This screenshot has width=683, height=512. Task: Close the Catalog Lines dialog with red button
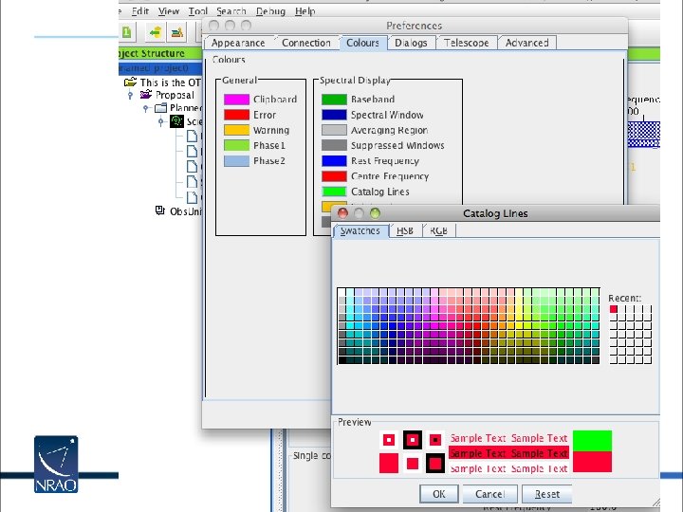pyautogui.click(x=342, y=213)
